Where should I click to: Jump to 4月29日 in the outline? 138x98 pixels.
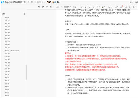8,72
